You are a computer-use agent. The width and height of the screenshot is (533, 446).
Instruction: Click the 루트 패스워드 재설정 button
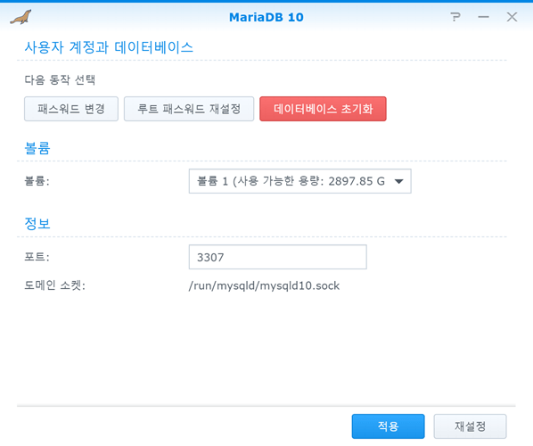(x=189, y=109)
